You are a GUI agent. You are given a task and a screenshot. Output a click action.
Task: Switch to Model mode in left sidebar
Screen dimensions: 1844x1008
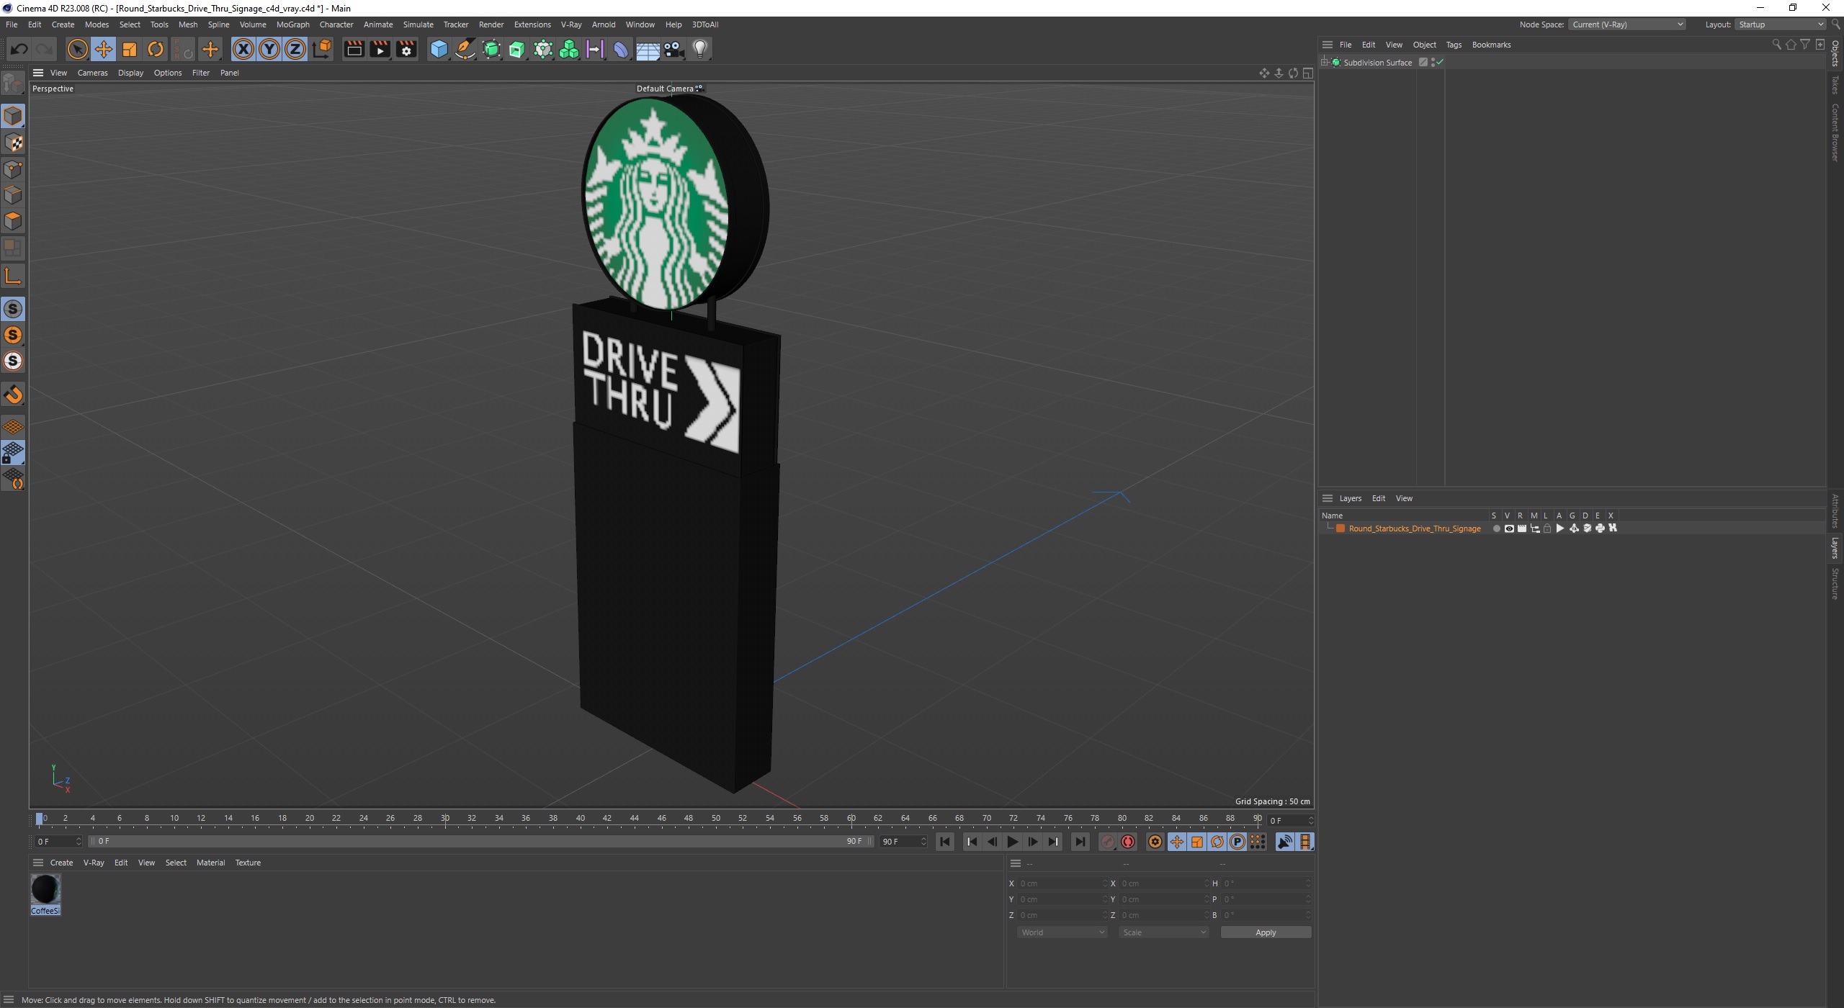tap(13, 116)
